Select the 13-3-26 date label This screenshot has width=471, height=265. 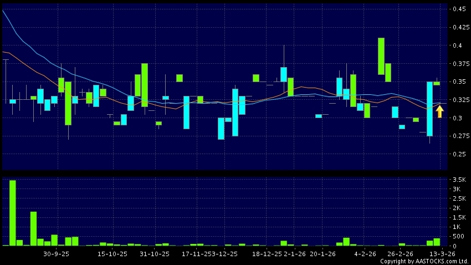(x=443, y=253)
